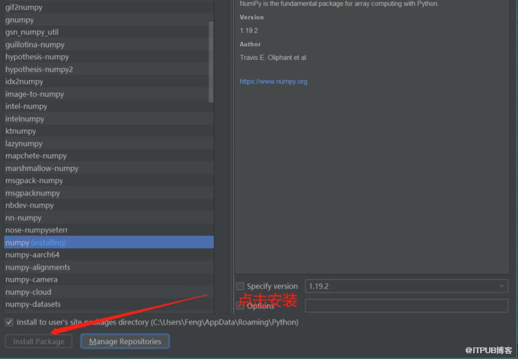The height and width of the screenshot is (359, 518).
Task: Select nose-numpyseterr in the list
Action: 109,230
